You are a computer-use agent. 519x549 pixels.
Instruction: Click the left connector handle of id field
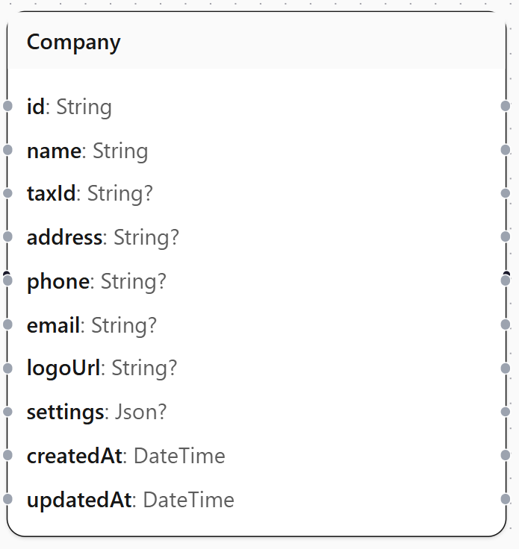point(7,106)
